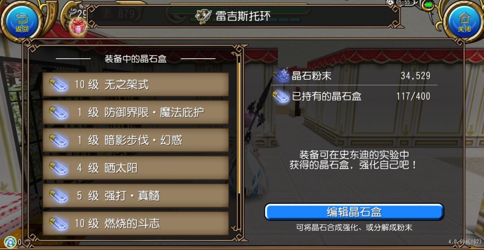Tap the 返回 back button
Screen dimensions: 484x250
tap(22, 22)
